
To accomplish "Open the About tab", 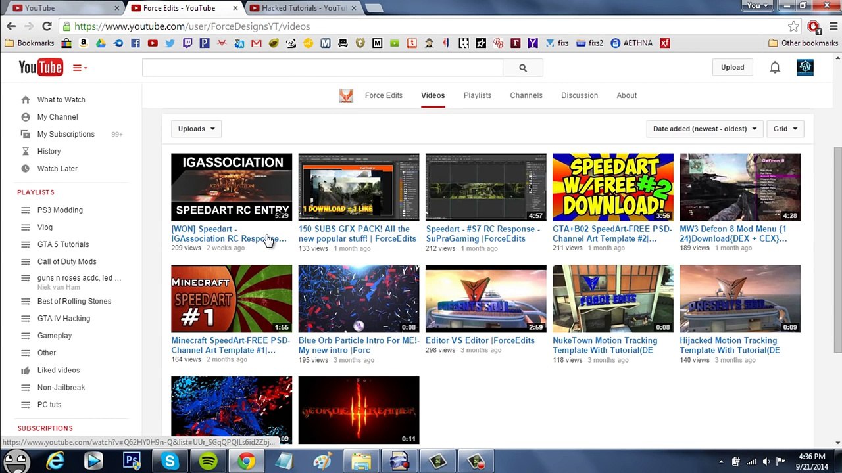I will [x=626, y=95].
